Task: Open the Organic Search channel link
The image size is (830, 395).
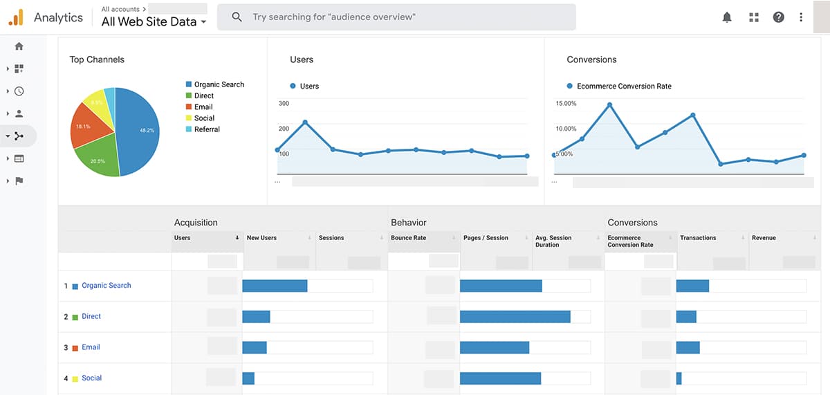Action: point(106,286)
